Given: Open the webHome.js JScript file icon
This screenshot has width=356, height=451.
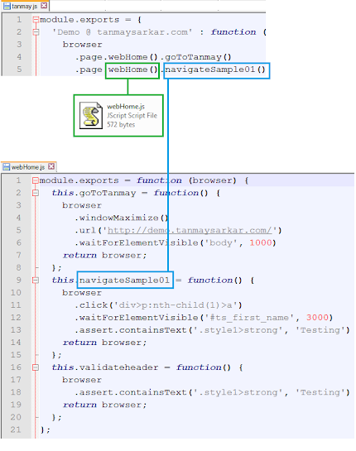Looking at the screenshot, I should pyautogui.click(x=91, y=116).
